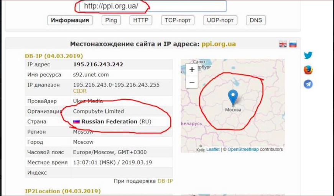The image size is (334, 196).
Task: Switch language with the UK flag icon
Action: coord(283,44)
